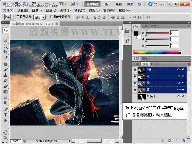
Task: Toggle visibility of the 绿 channel
Action: [x=135, y=83]
